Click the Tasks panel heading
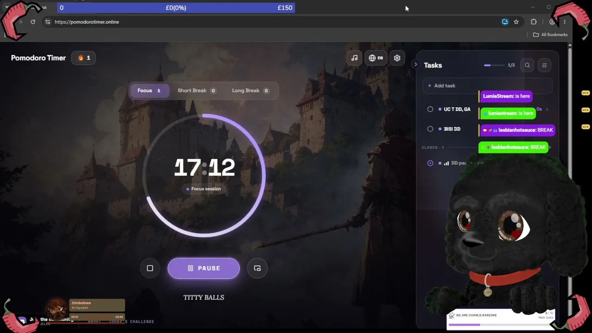The image size is (592, 333). [x=433, y=65]
